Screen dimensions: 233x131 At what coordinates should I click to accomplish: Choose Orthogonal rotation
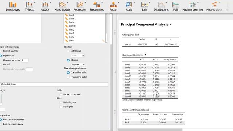tap(68, 51)
